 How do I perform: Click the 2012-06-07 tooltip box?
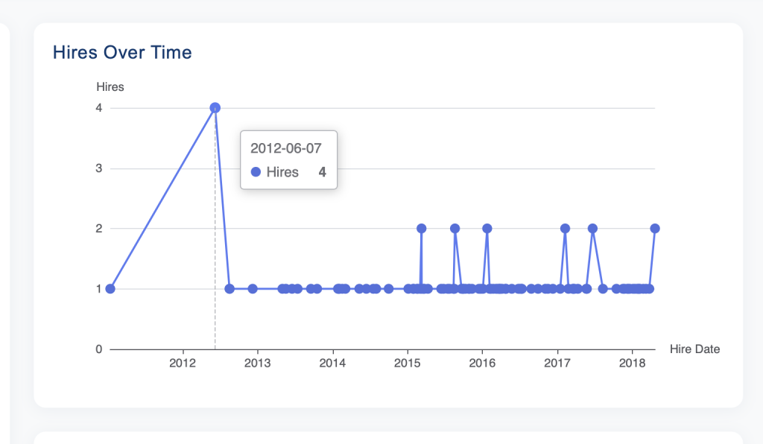point(288,159)
